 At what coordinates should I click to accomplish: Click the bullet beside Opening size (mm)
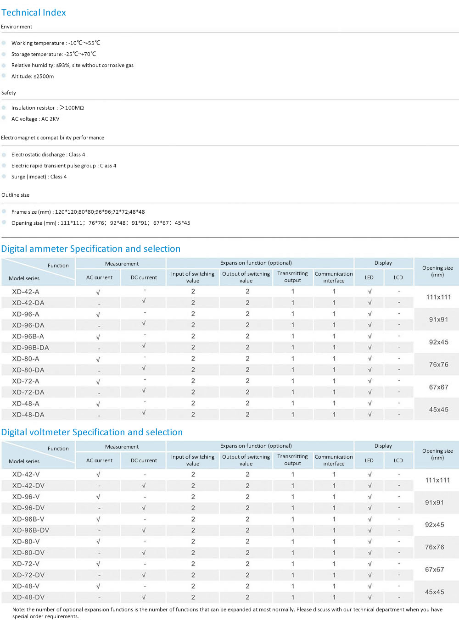pos(4,222)
